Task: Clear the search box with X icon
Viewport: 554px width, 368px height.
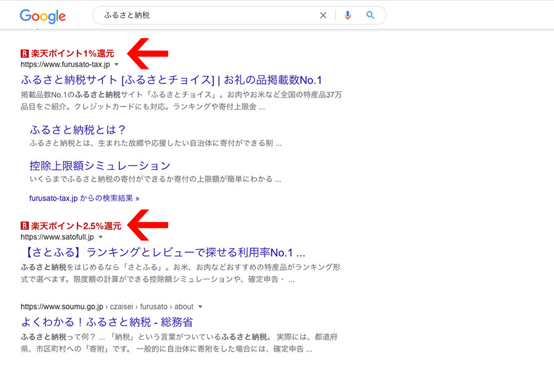Action: coord(323,15)
